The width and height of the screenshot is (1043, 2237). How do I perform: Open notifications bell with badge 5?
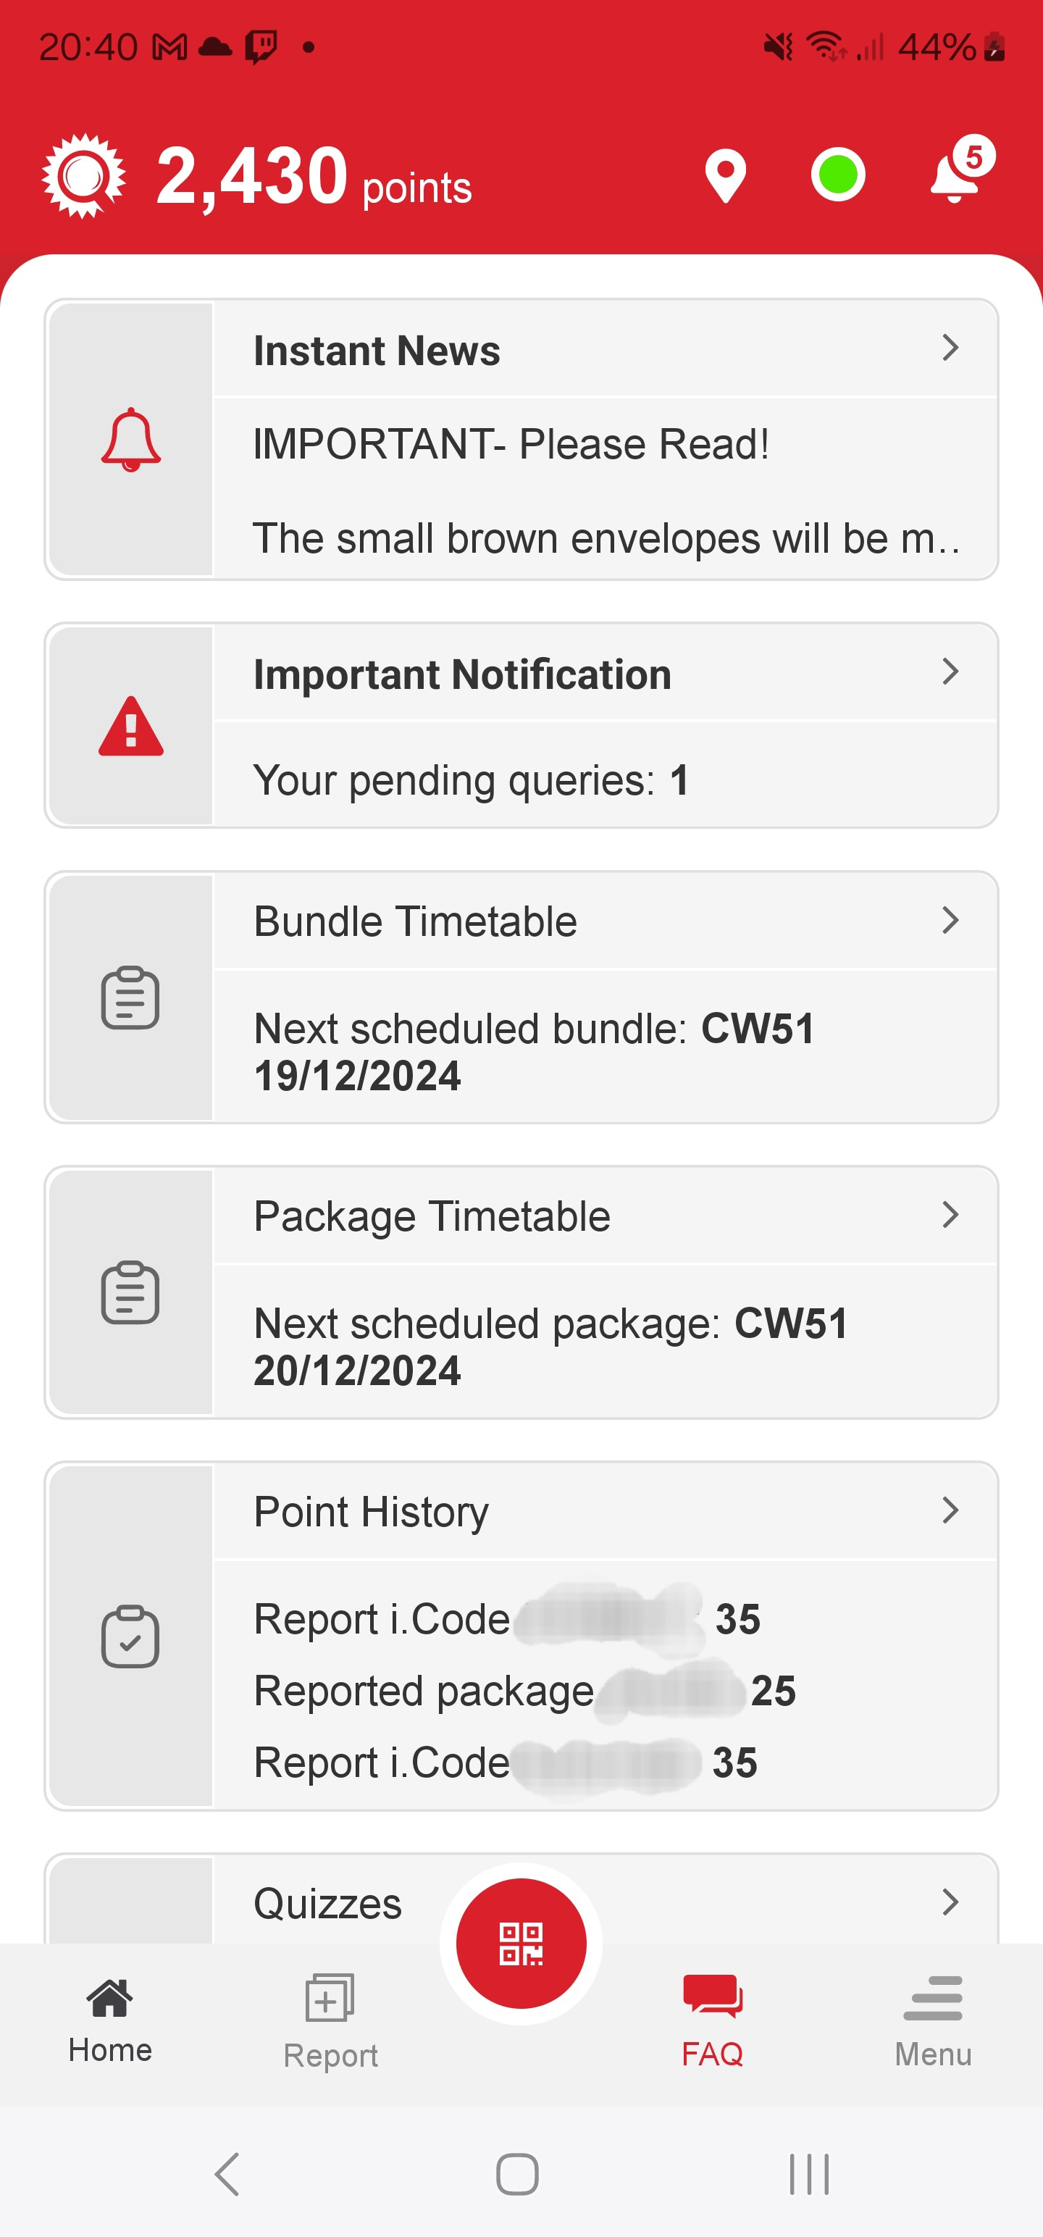pos(960,170)
